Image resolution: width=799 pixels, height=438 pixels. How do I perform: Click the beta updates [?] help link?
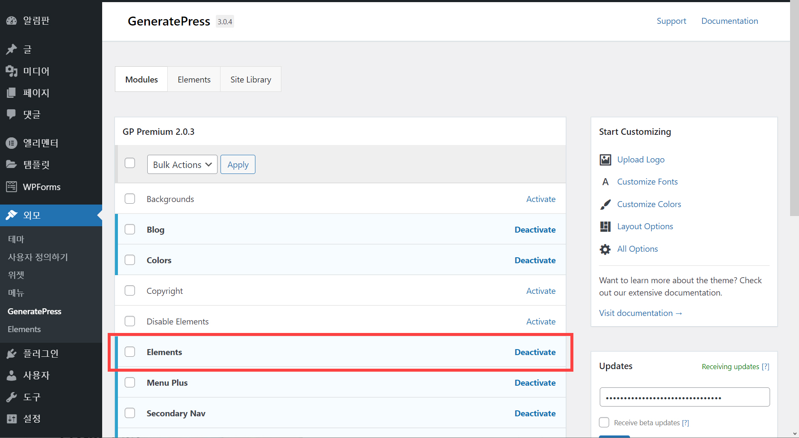click(x=685, y=423)
